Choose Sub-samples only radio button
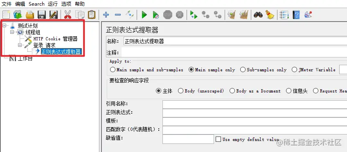 [x=263, y=70]
